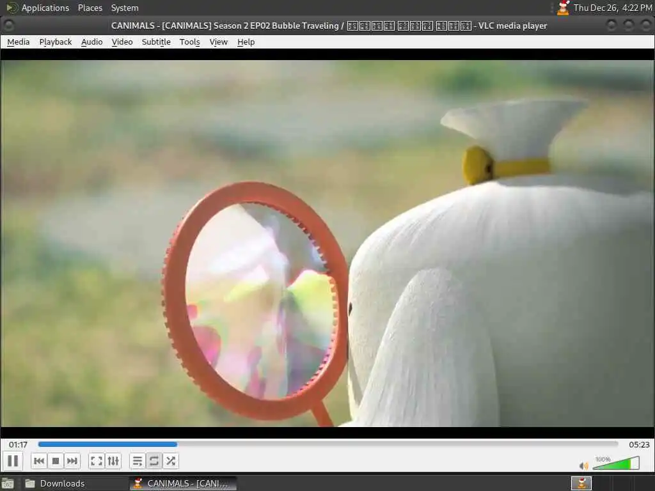The image size is (655, 491).
Task: Open the System menu in top panel
Action: (125, 8)
